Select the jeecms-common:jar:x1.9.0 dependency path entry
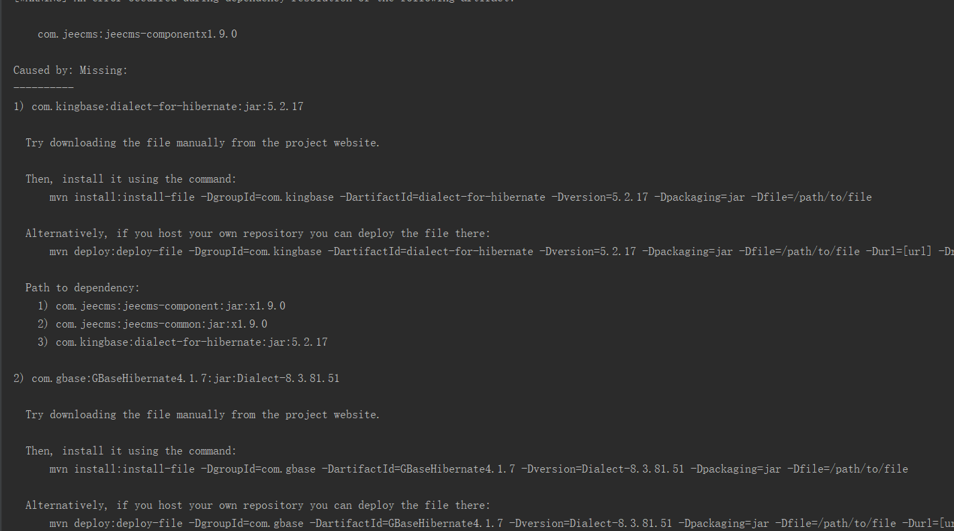Viewport: 954px width, 531px height. pos(161,324)
